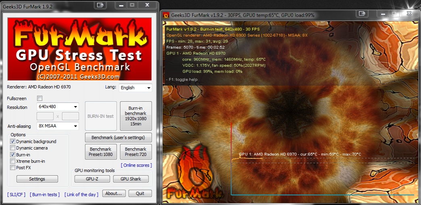Open the Lang English dropdown

click(135, 88)
